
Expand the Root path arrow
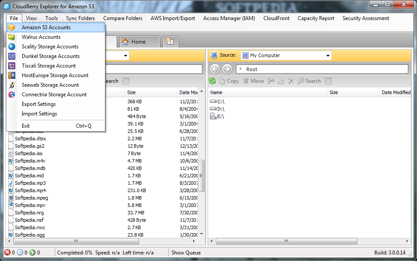point(241,69)
